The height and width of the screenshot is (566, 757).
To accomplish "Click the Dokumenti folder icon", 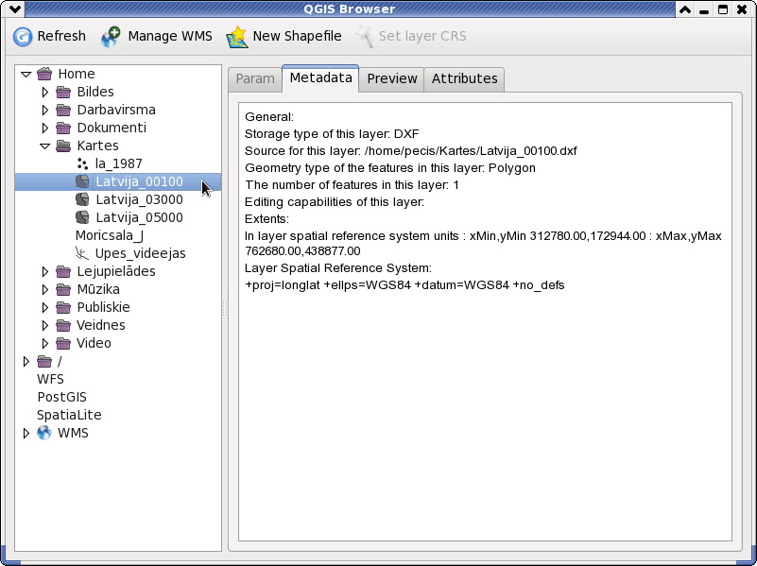I will click(63, 128).
